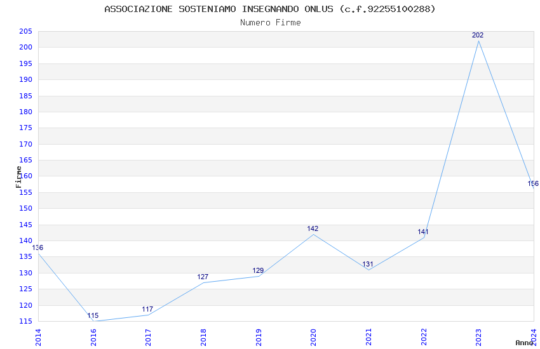Click the y-axis value 130

click(x=25, y=273)
